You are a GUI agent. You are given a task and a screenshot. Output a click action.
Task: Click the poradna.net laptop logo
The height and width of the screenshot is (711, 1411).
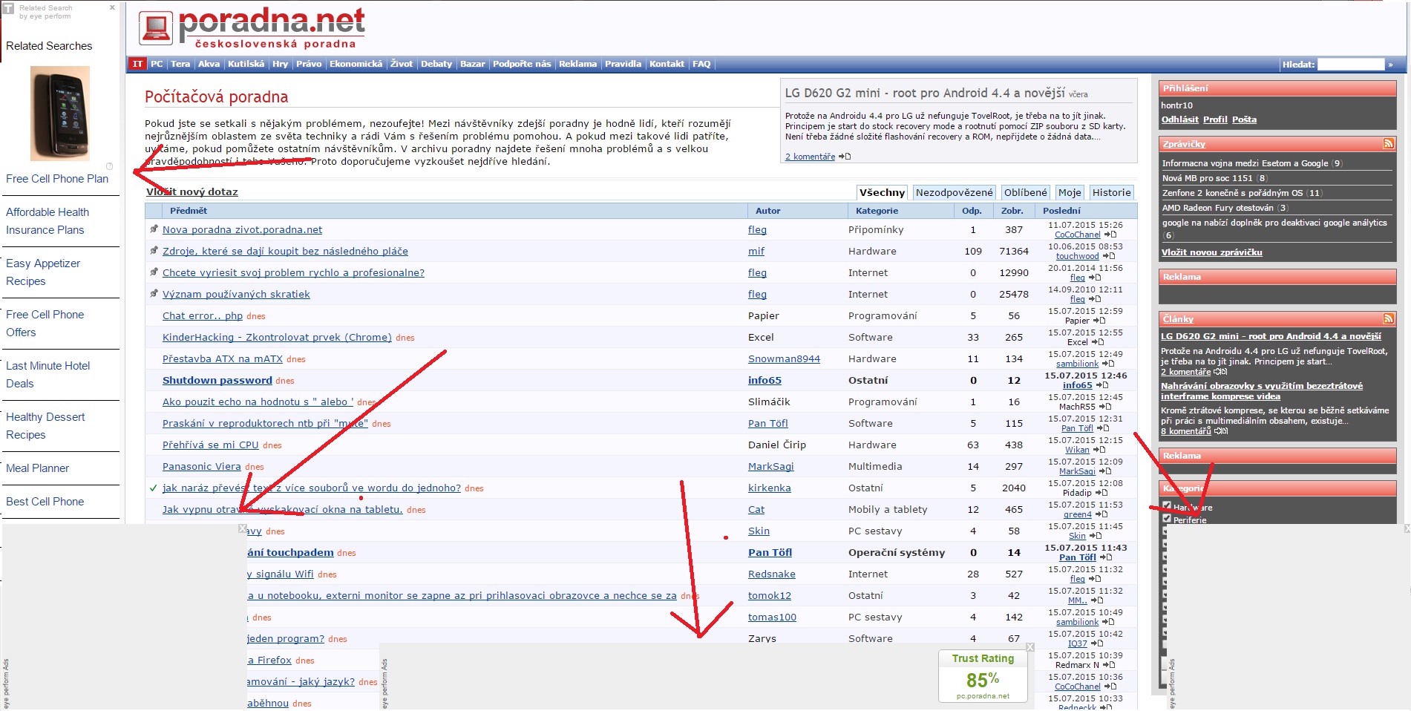156,28
